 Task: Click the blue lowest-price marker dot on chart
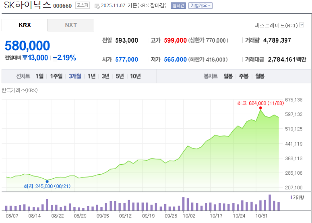[x=47, y=182]
